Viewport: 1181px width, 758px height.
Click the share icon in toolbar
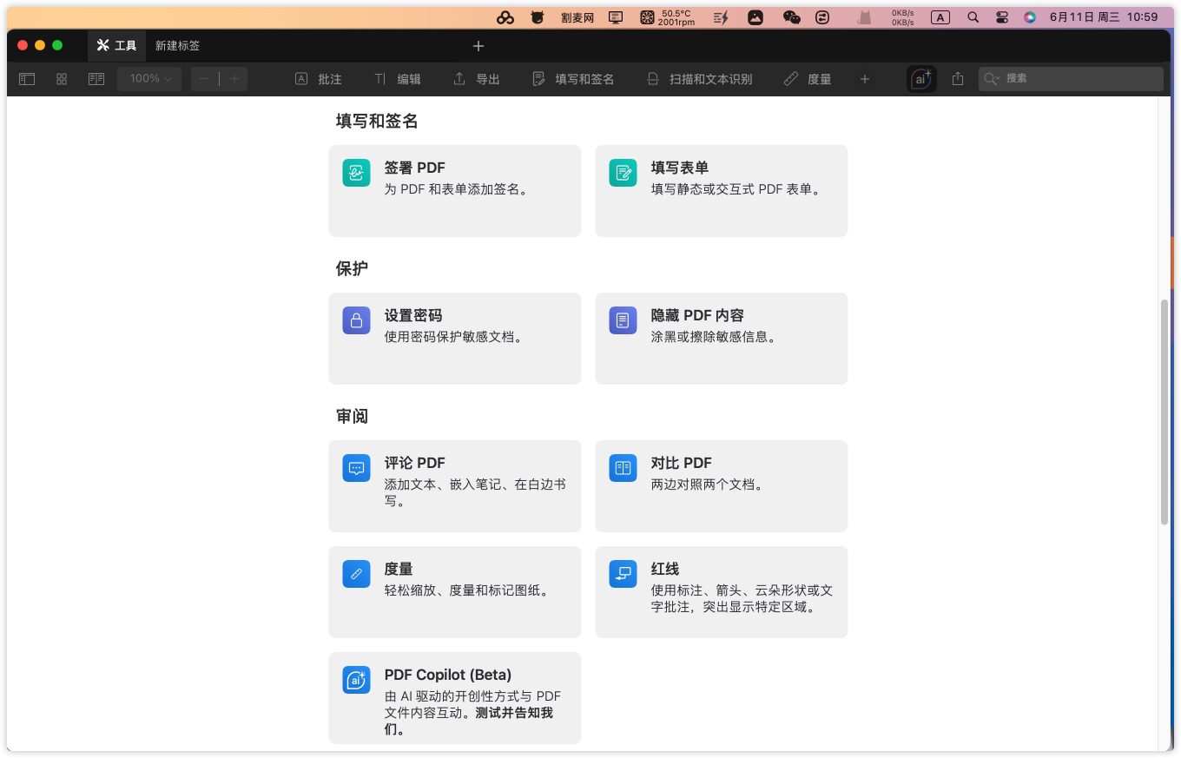pos(958,79)
